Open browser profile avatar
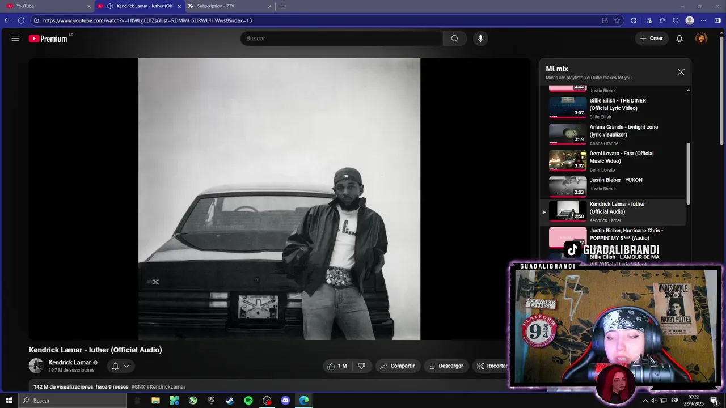The image size is (726, 408). tap(690, 20)
